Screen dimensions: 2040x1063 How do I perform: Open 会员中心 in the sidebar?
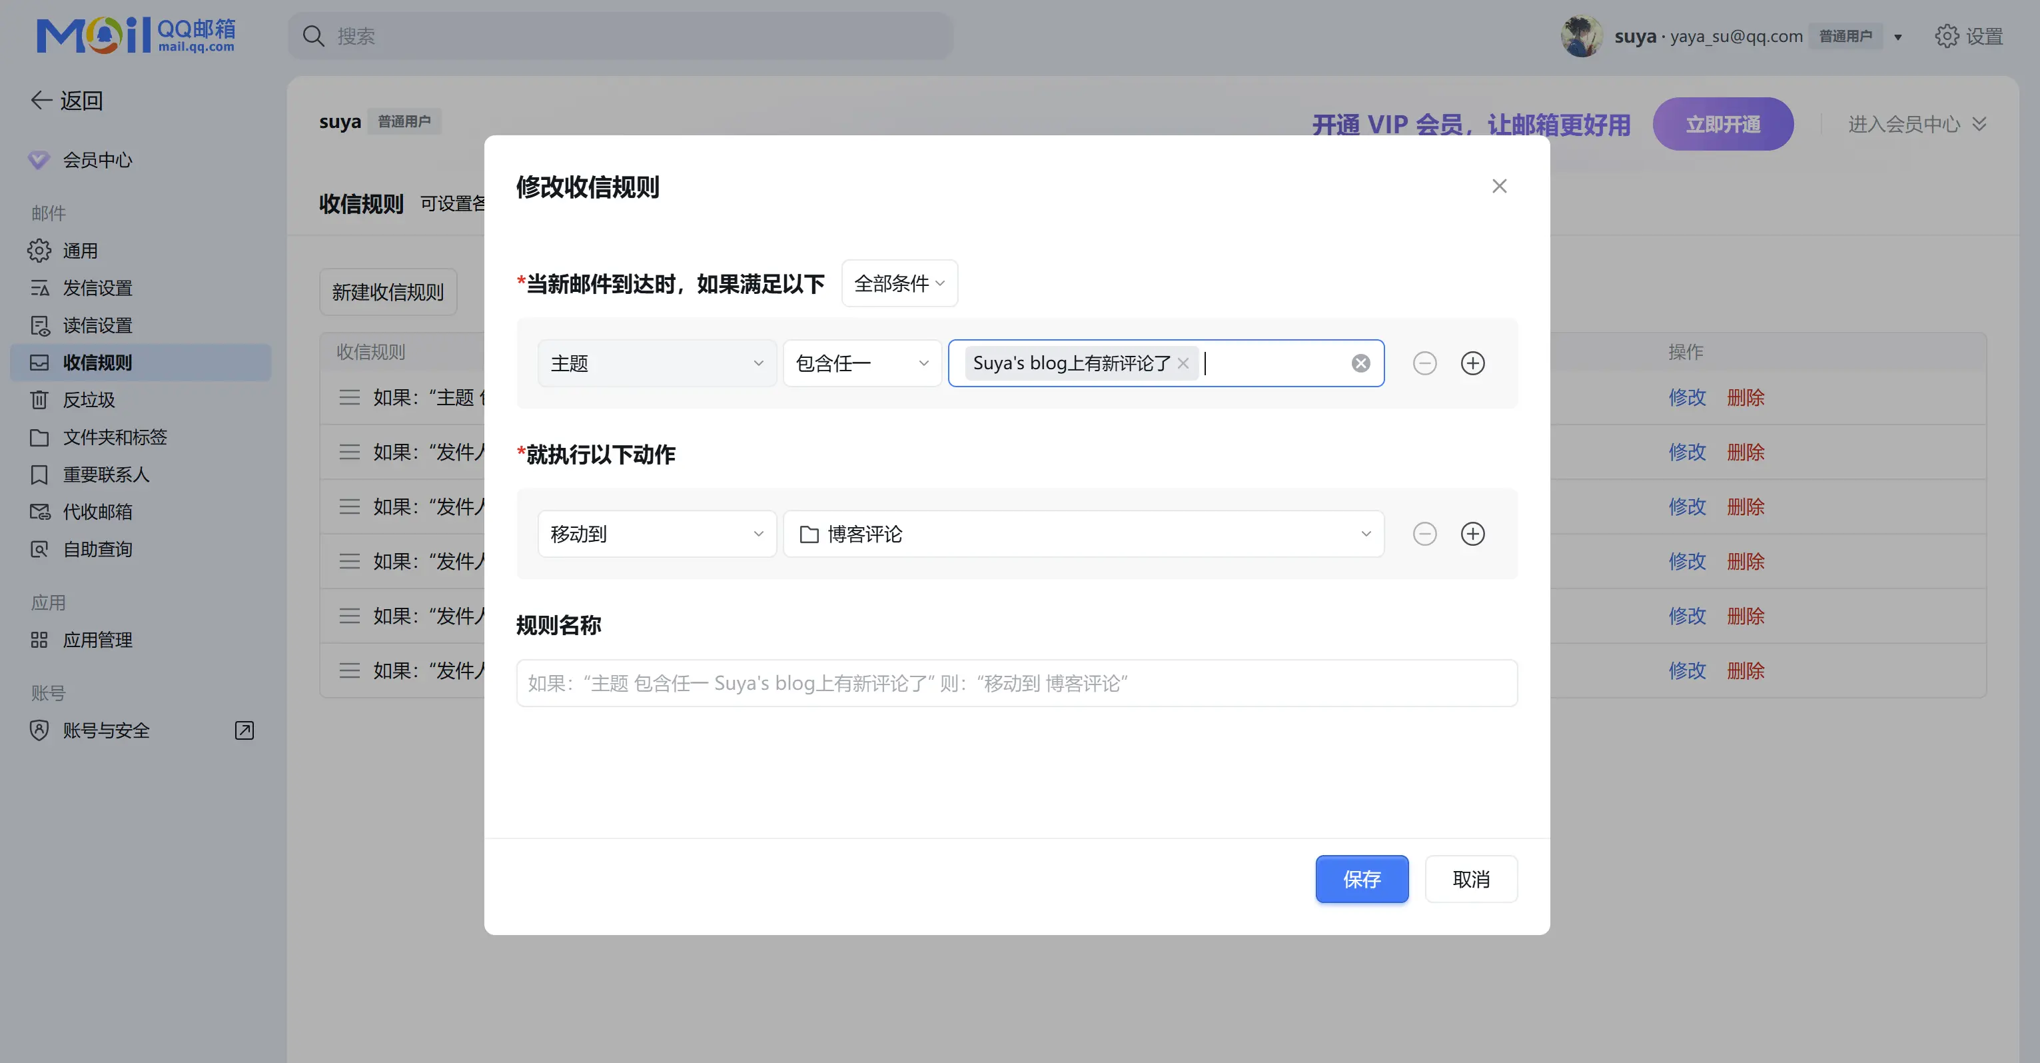[x=98, y=160]
